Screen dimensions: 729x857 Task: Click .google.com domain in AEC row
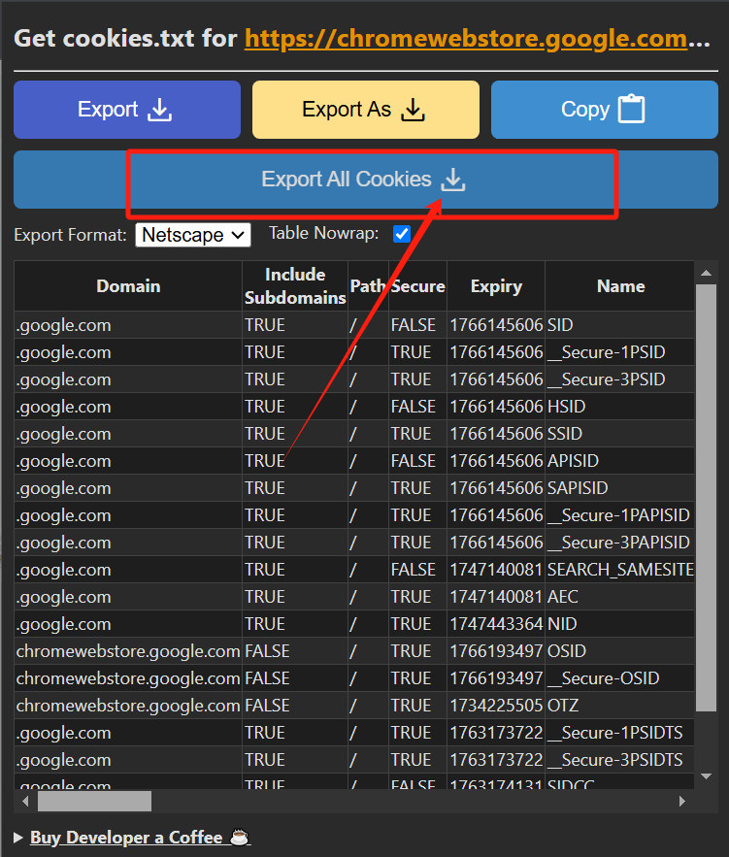(128, 597)
